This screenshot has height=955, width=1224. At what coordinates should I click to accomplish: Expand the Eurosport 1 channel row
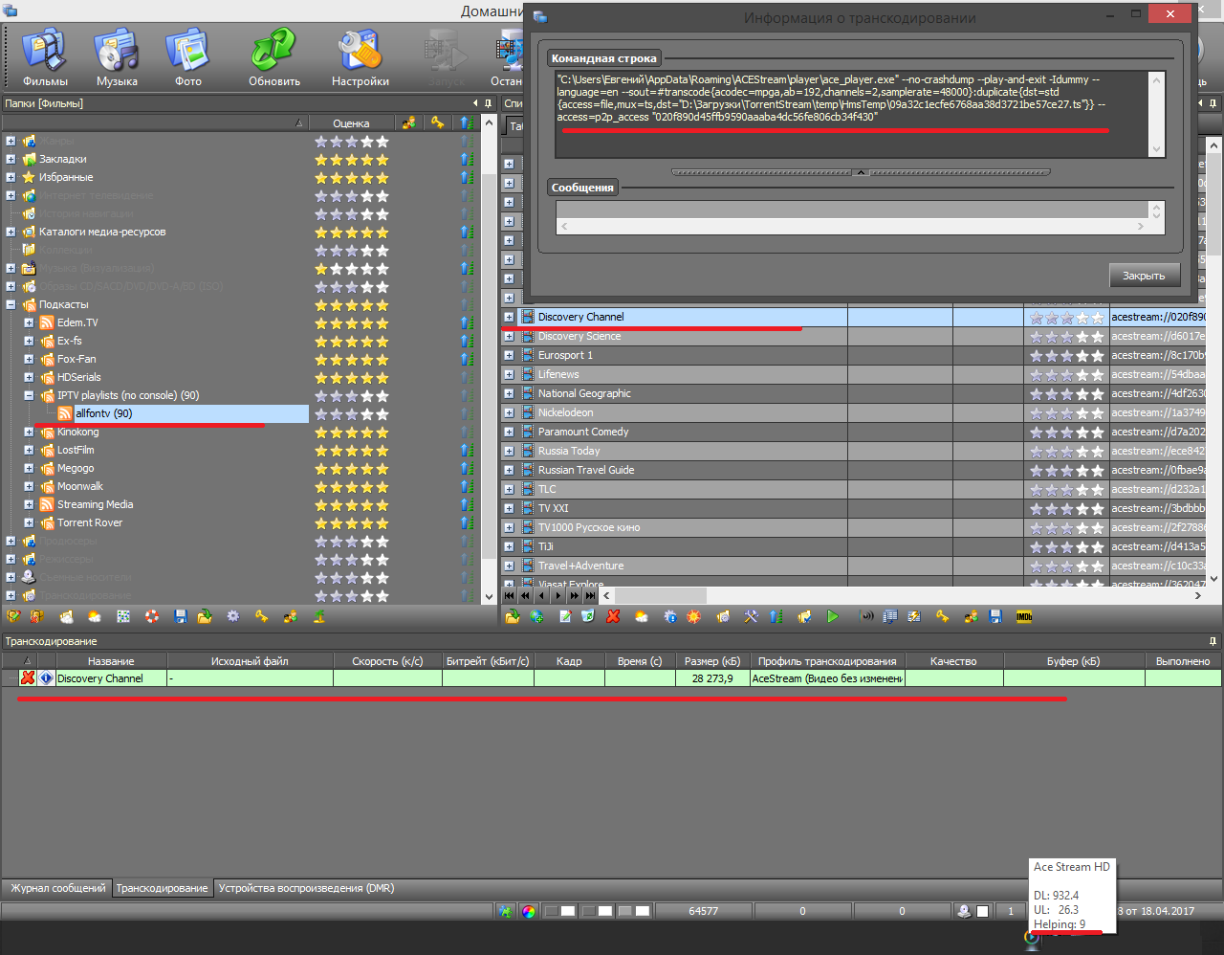(x=509, y=355)
